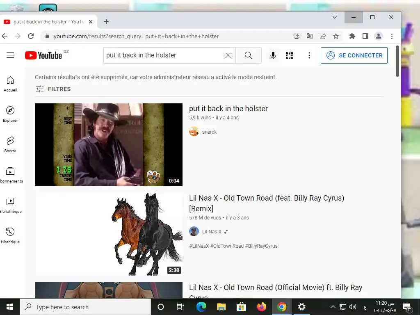The image size is (420, 315).
Task: Expand the FILTRES options
Action: [53, 89]
